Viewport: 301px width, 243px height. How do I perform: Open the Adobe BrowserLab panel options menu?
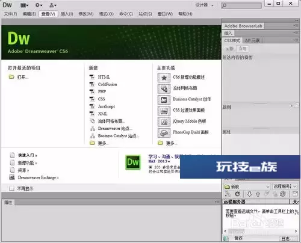coord(295,26)
